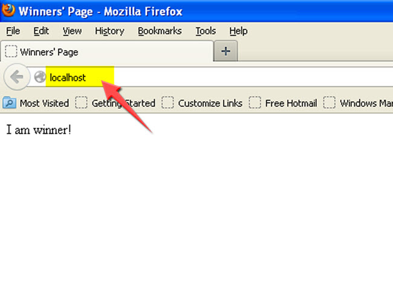The image size is (393, 294).
Task: Open the Edit menu
Action: (41, 31)
